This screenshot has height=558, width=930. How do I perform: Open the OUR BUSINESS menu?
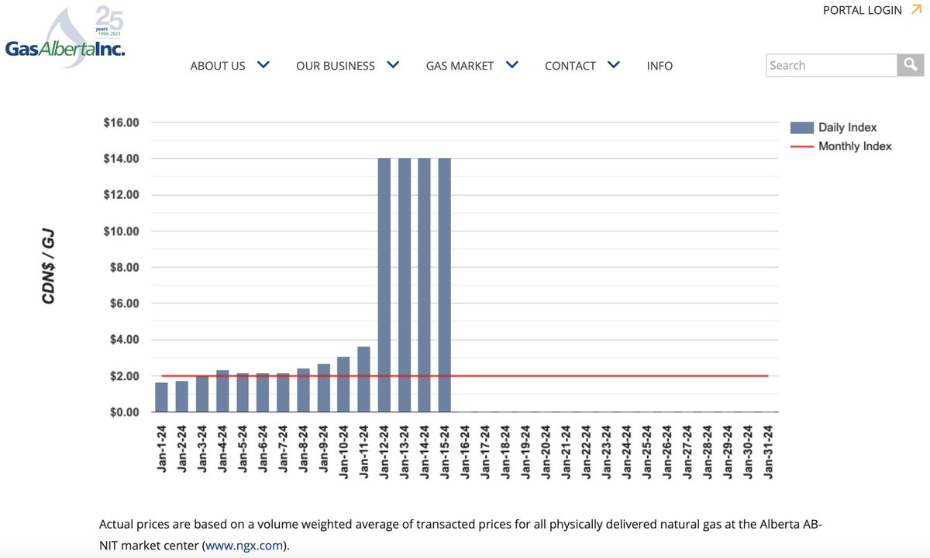point(336,66)
